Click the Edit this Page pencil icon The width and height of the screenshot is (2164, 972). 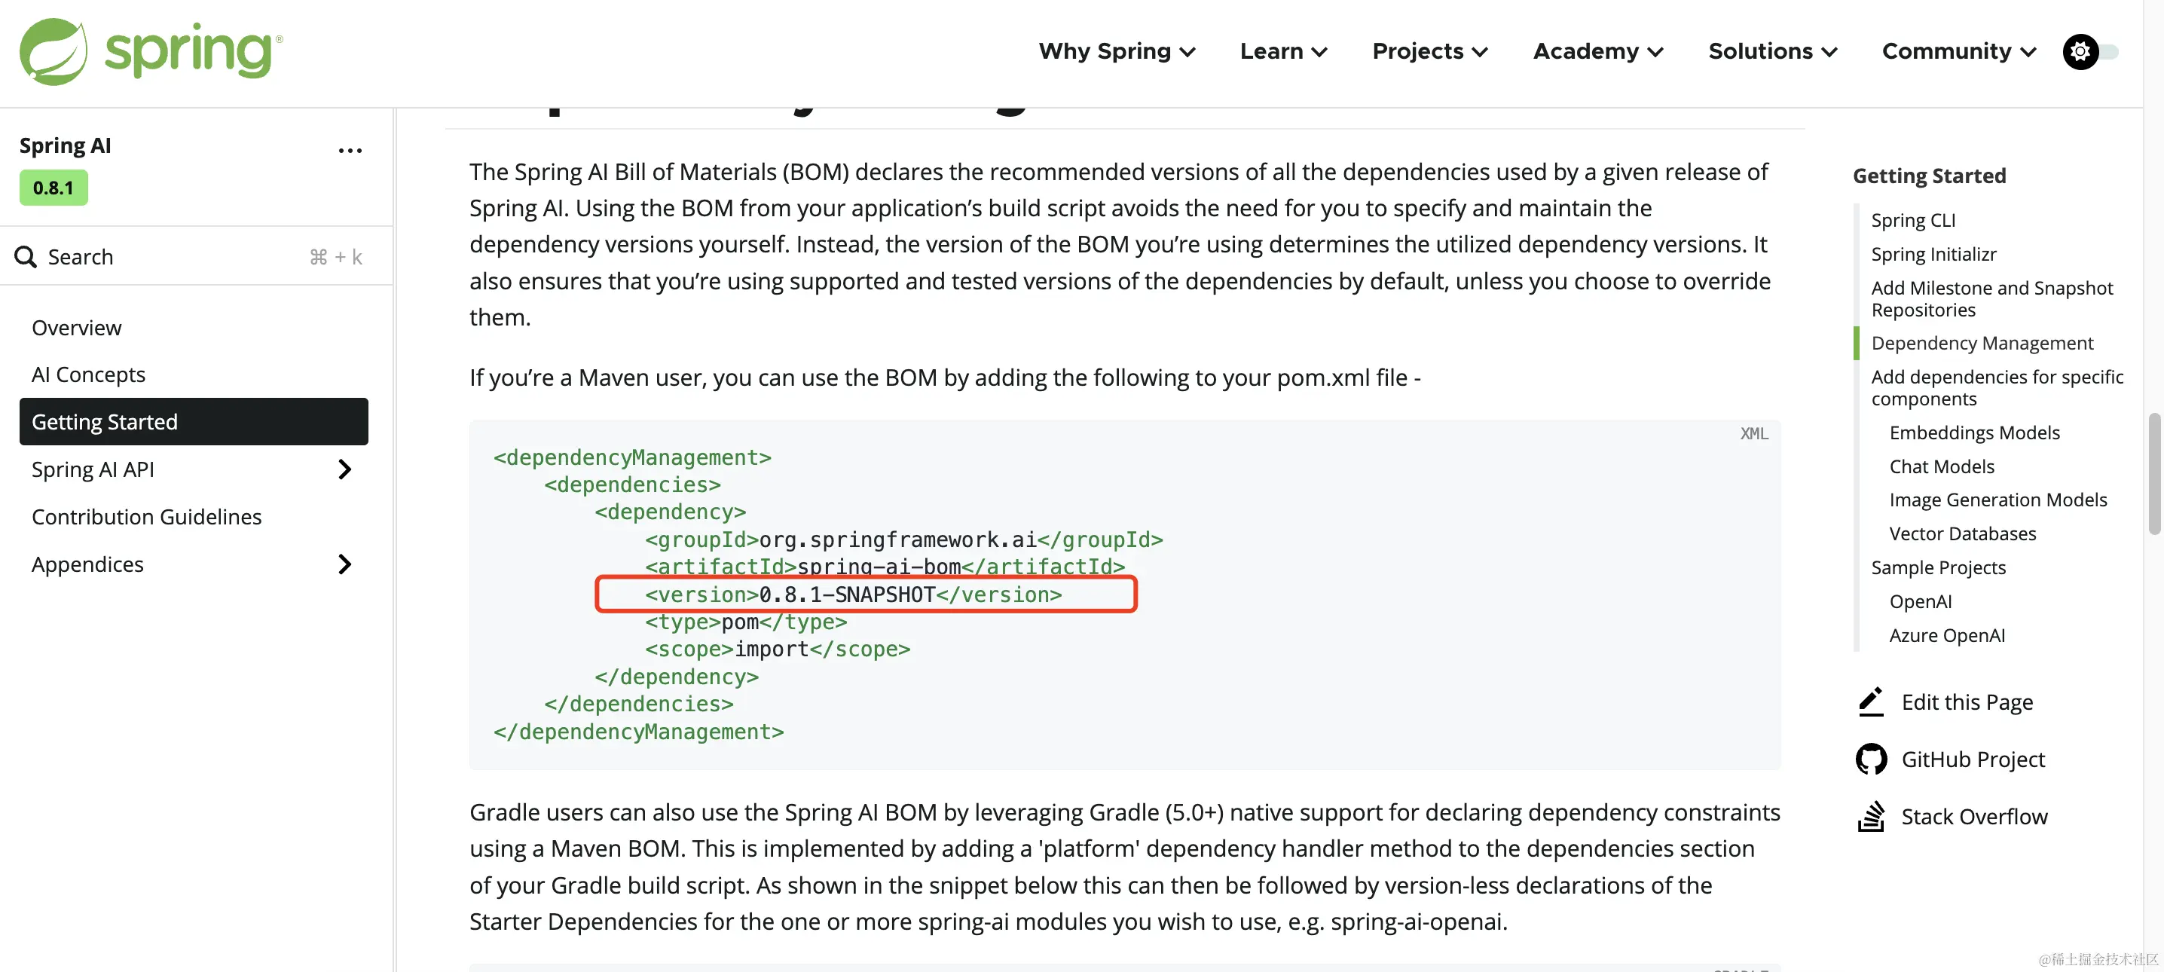pos(1871,701)
